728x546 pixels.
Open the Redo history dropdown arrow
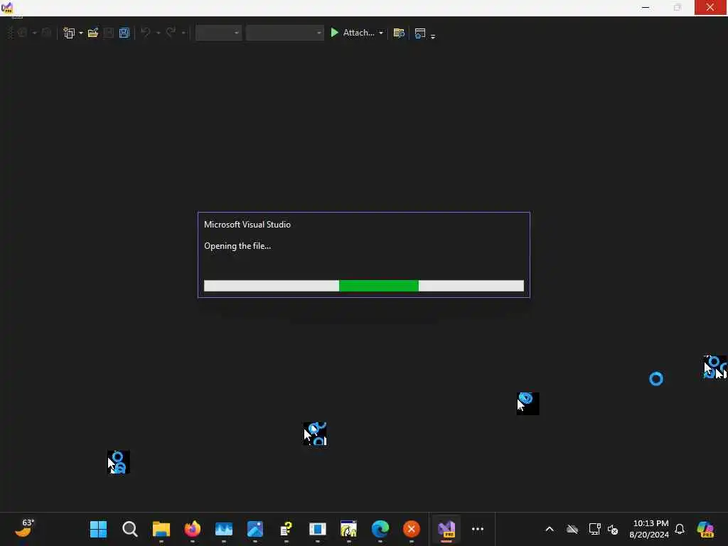[x=183, y=33]
